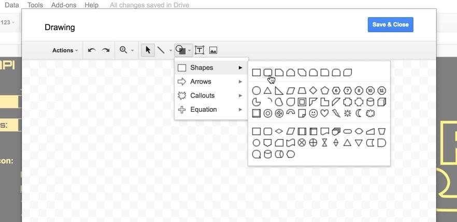This screenshot has height=222, width=457.
Task: Click the undo icon
Action: coord(92,50)
